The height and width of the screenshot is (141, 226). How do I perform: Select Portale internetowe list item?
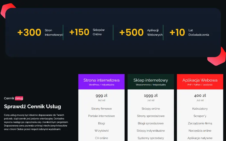(x=101, y=116)
